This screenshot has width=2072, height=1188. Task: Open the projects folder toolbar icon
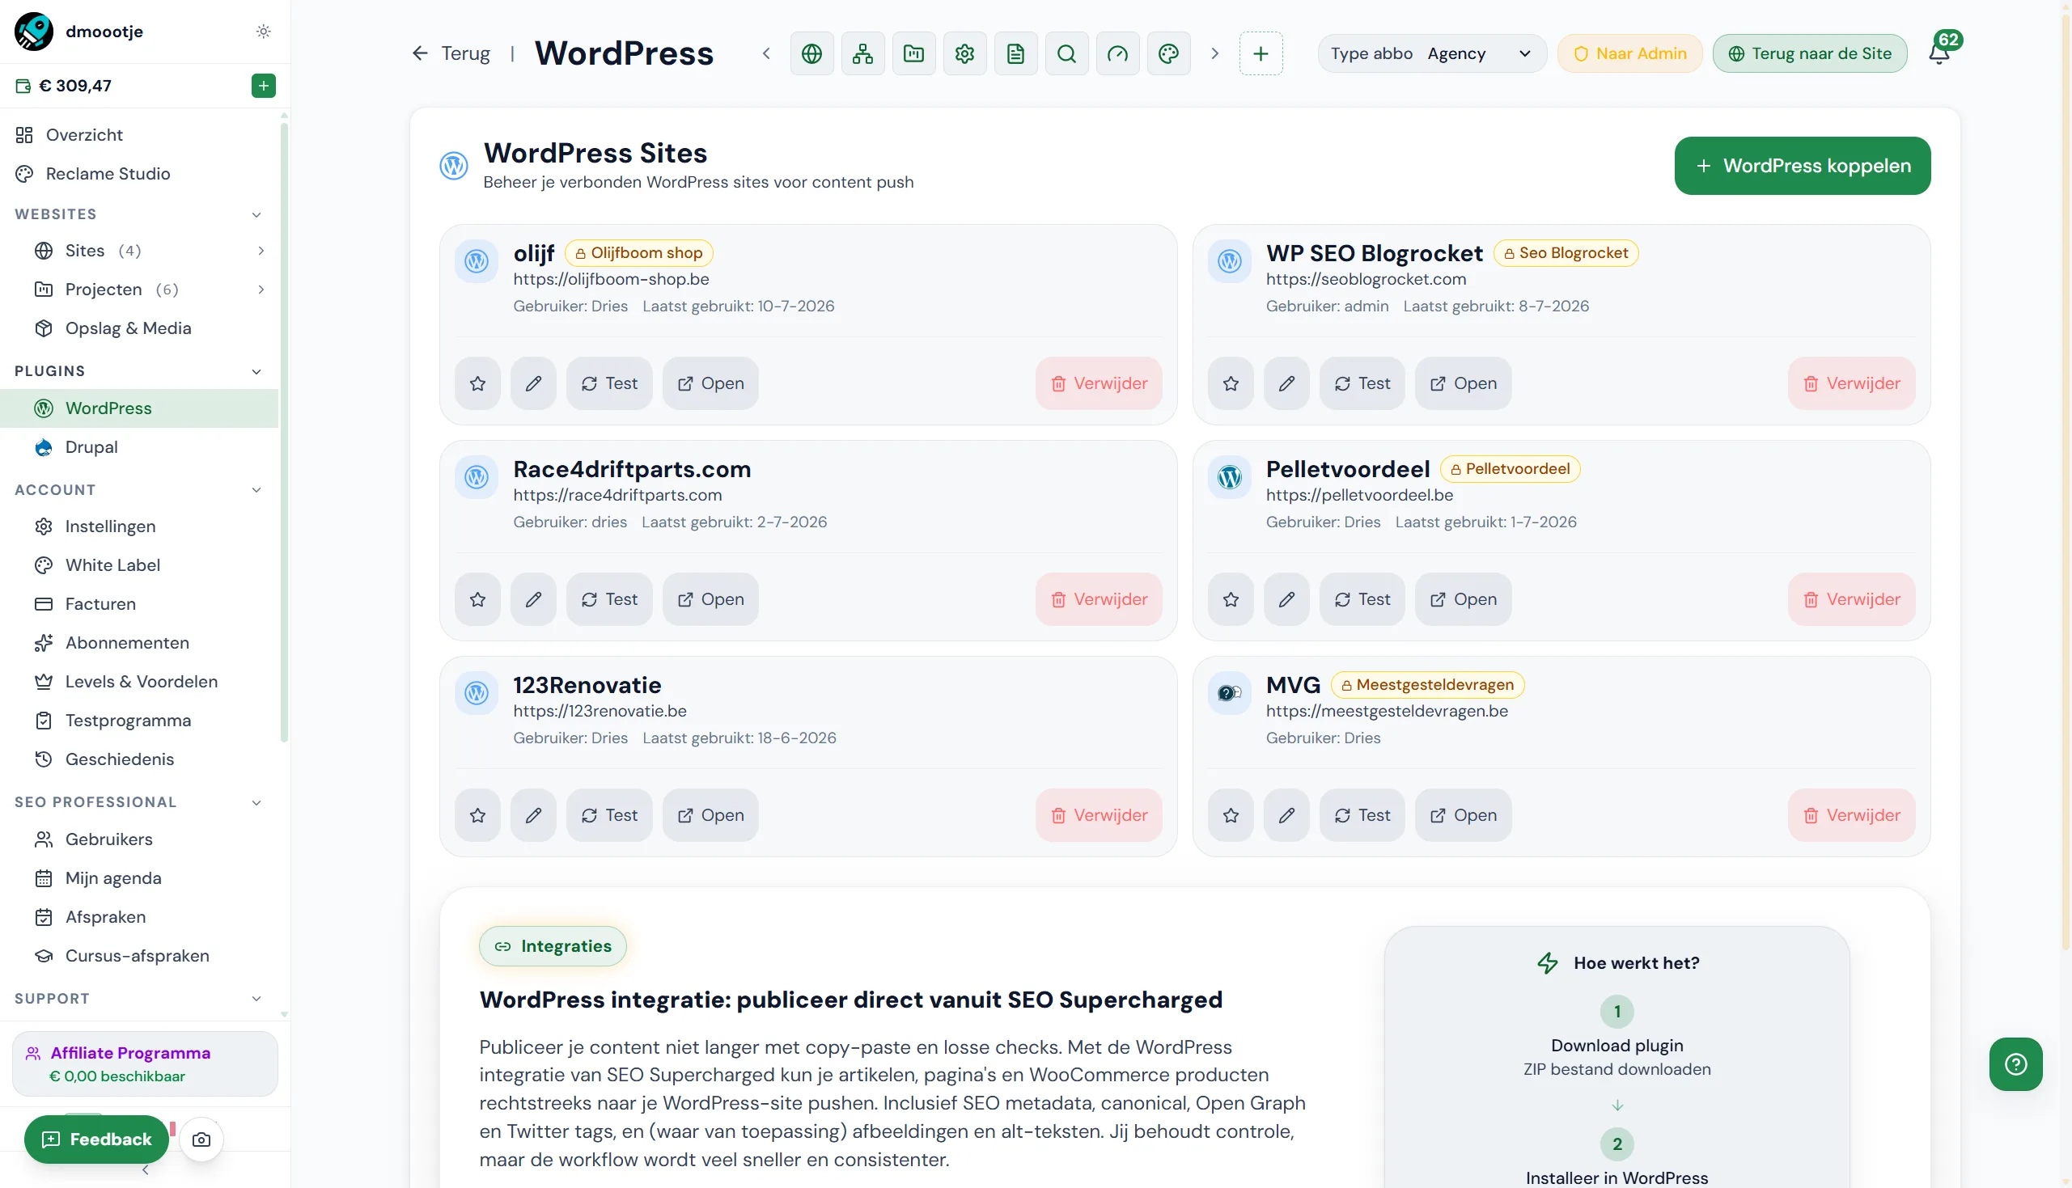pos(913,54)
